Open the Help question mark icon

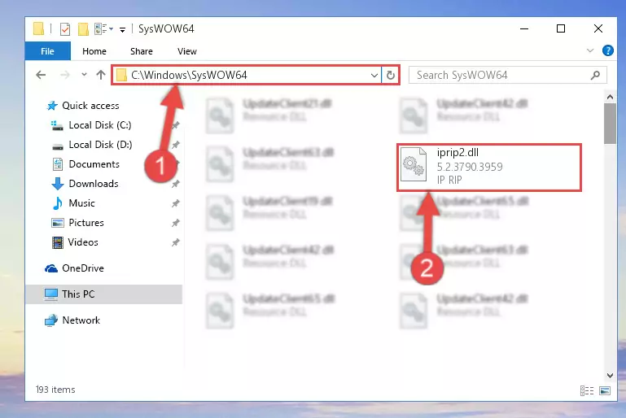pos(607,50)
